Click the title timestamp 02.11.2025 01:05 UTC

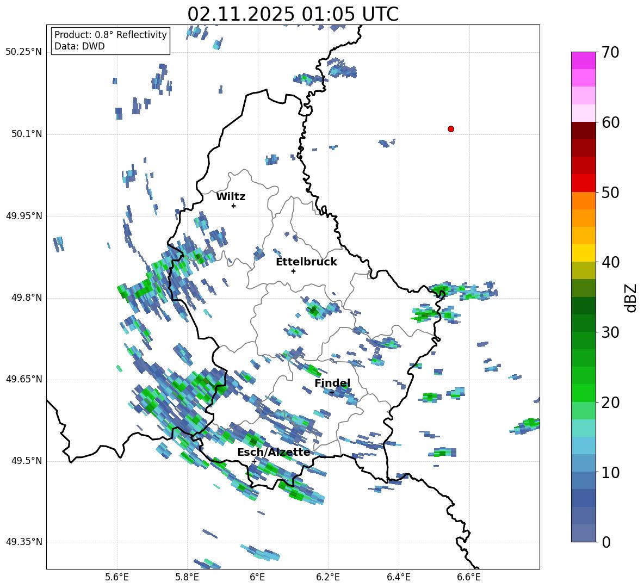293,14
